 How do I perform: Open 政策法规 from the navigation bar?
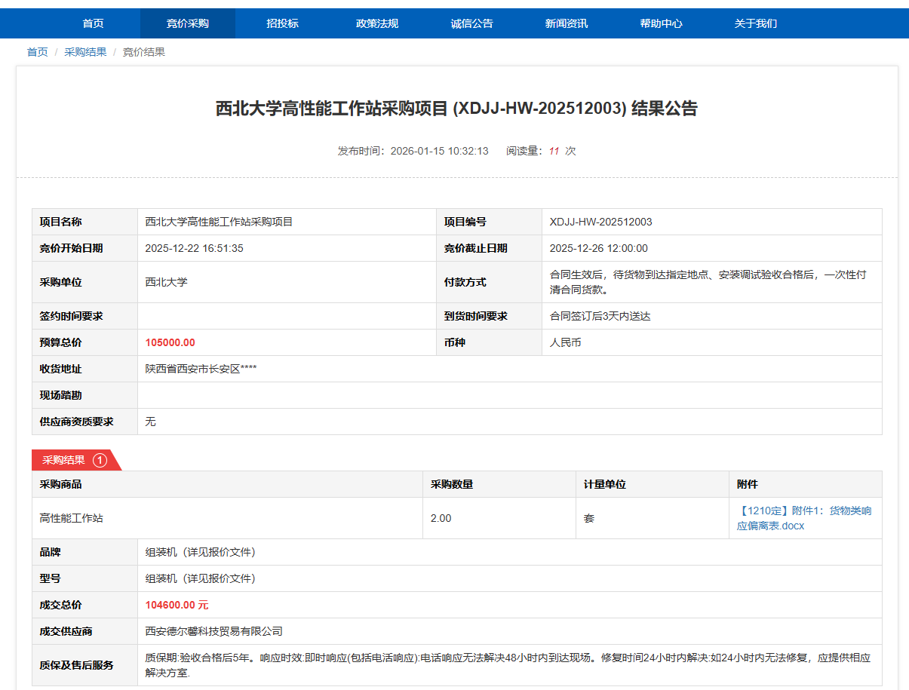(x=377, y=23)
